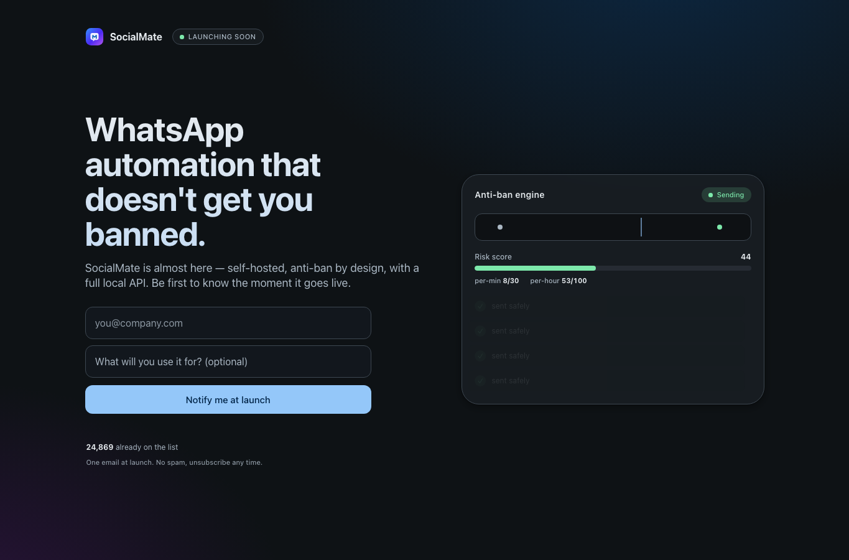This screenshot has height=560, width=849.
Task: Click the first sent safely checkmark icon
Action: pos(480,306)
